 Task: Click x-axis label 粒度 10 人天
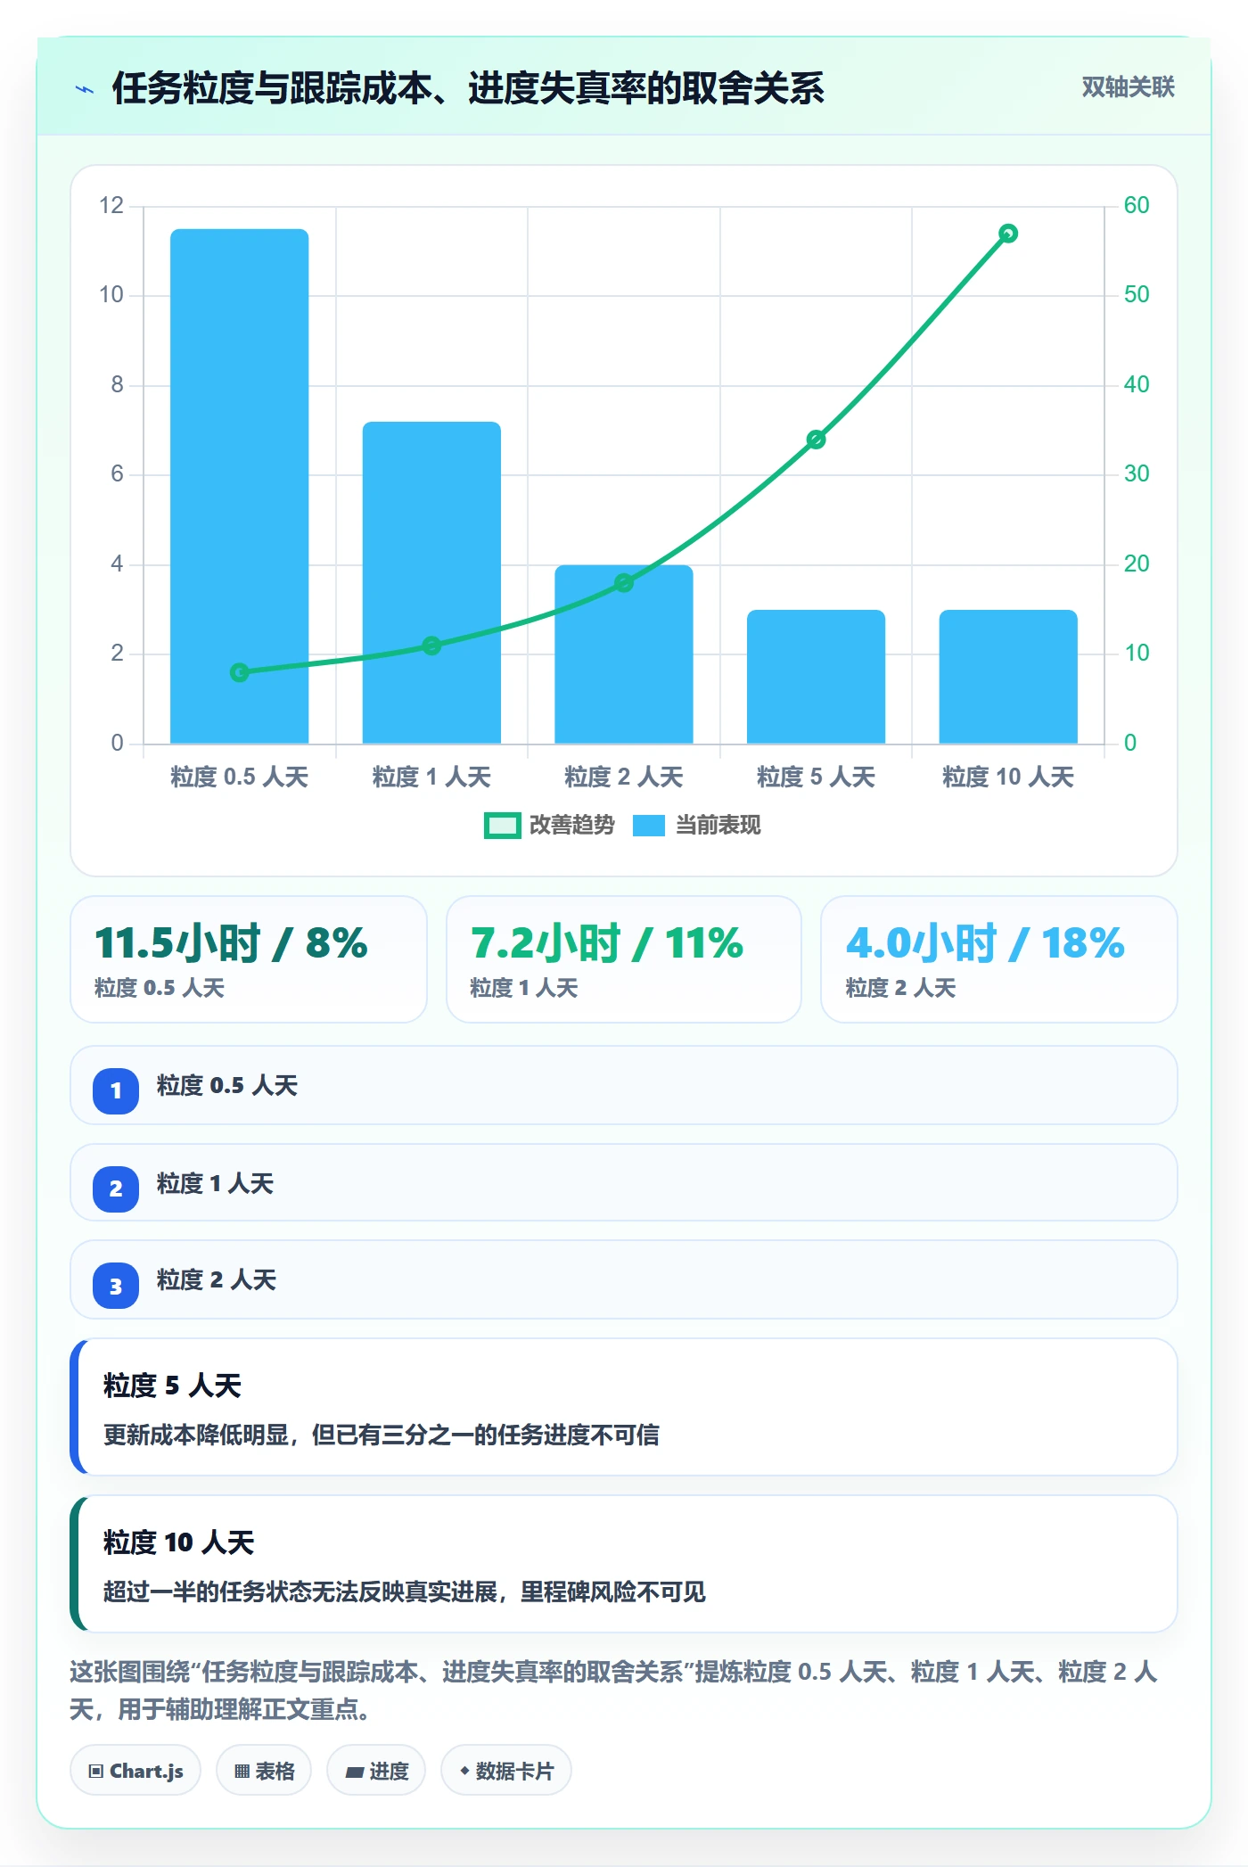click(1008, 777)
